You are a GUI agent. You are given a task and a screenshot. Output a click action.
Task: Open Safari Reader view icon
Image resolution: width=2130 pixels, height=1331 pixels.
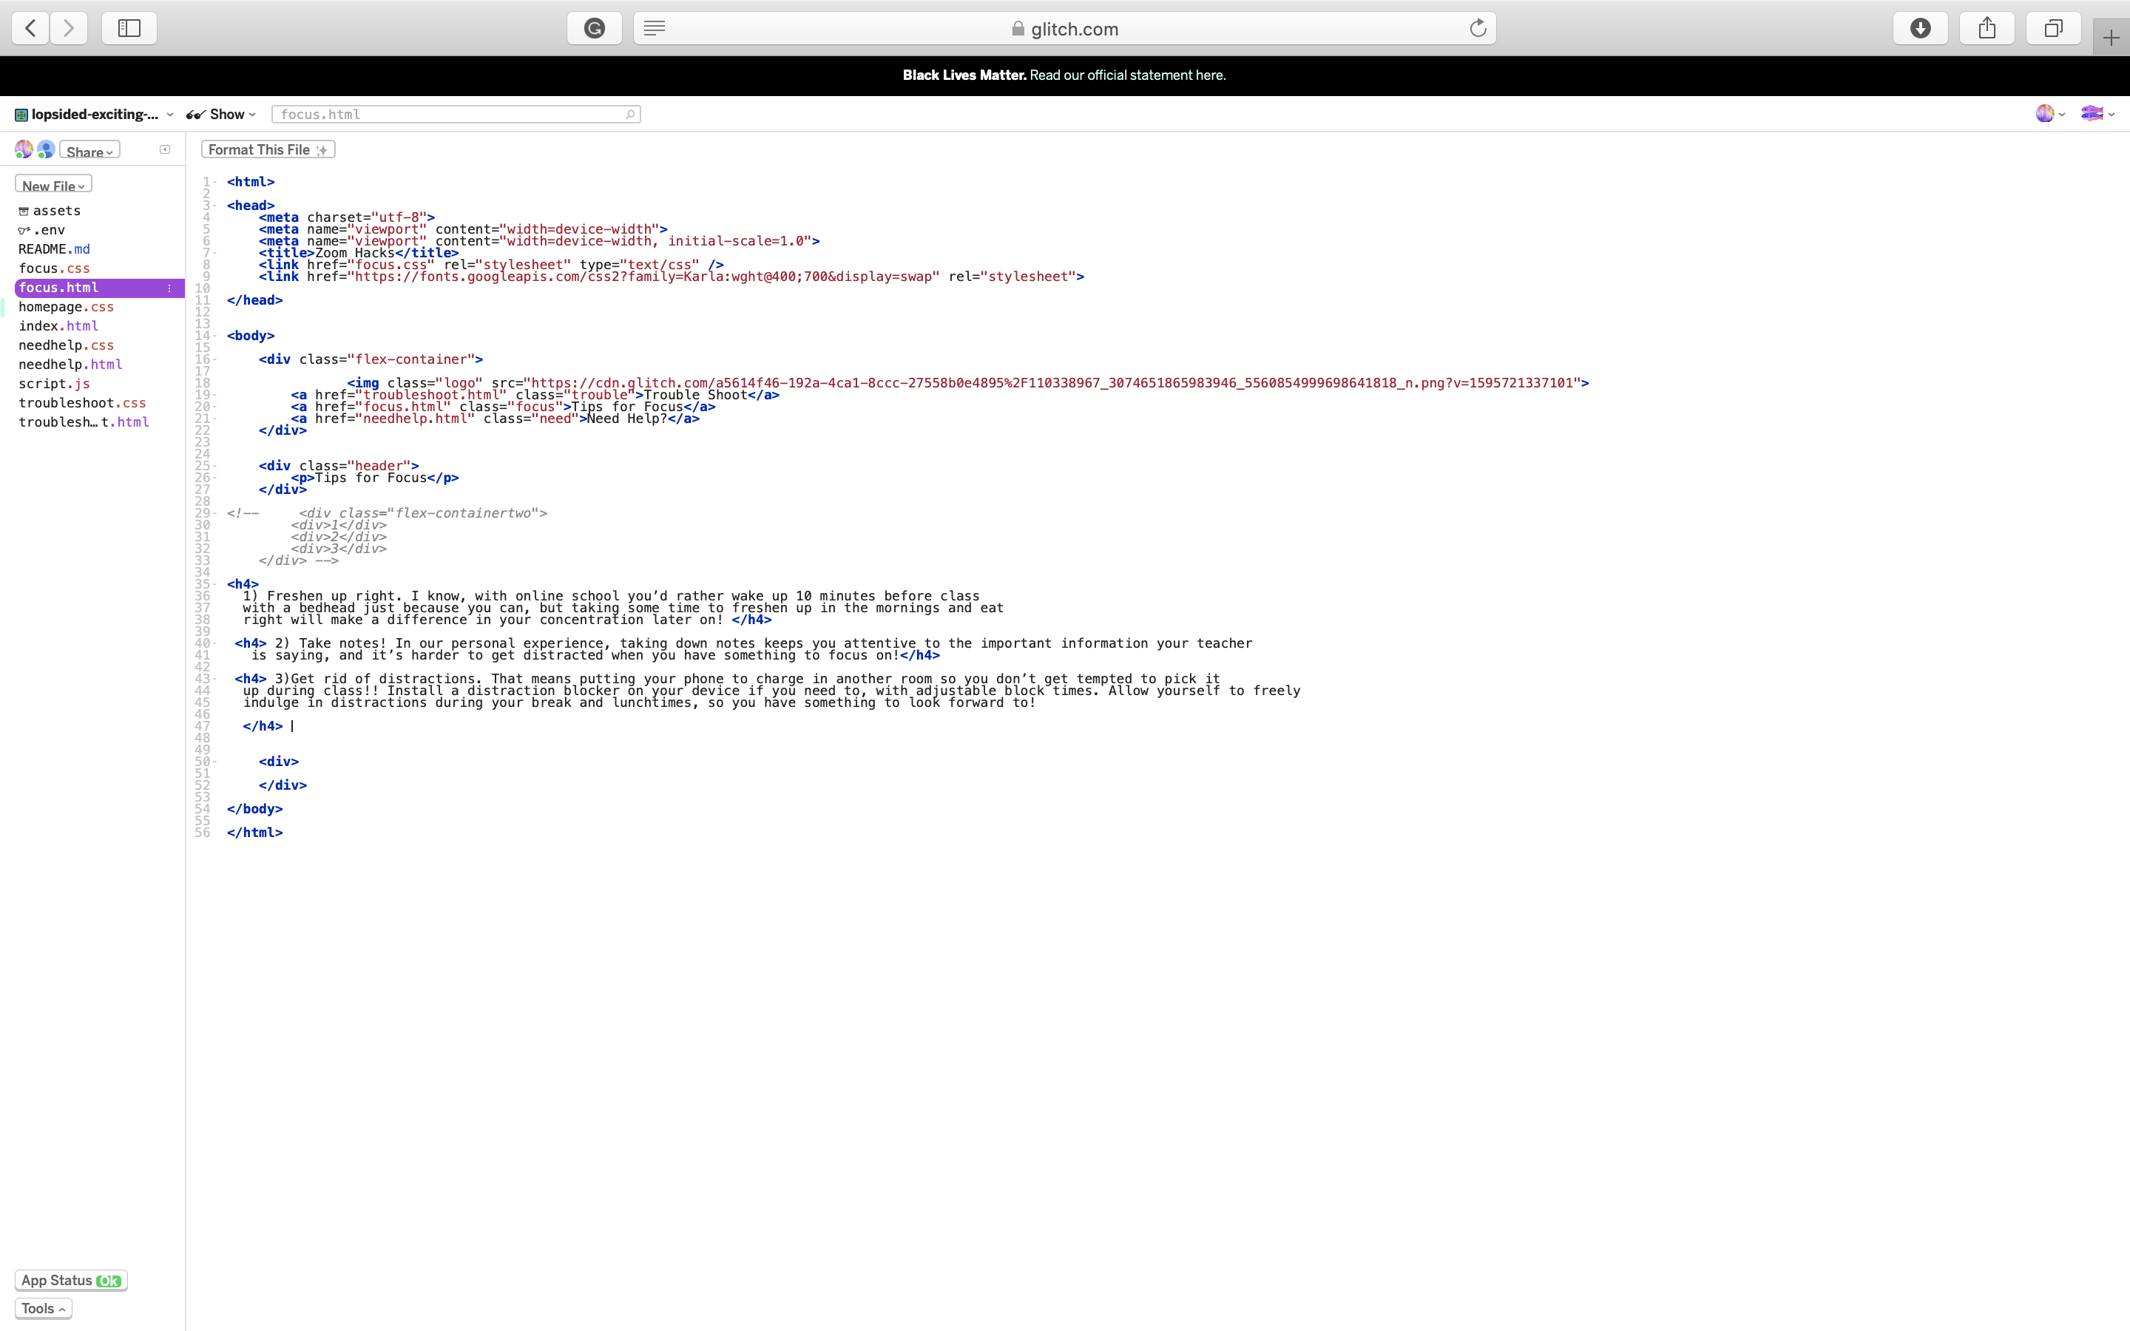(654, 28)
